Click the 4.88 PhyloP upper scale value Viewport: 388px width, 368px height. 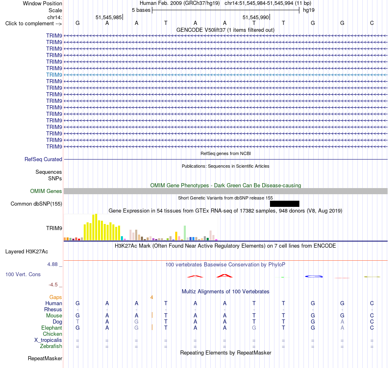pyautogui.click(x=52, y=264)
